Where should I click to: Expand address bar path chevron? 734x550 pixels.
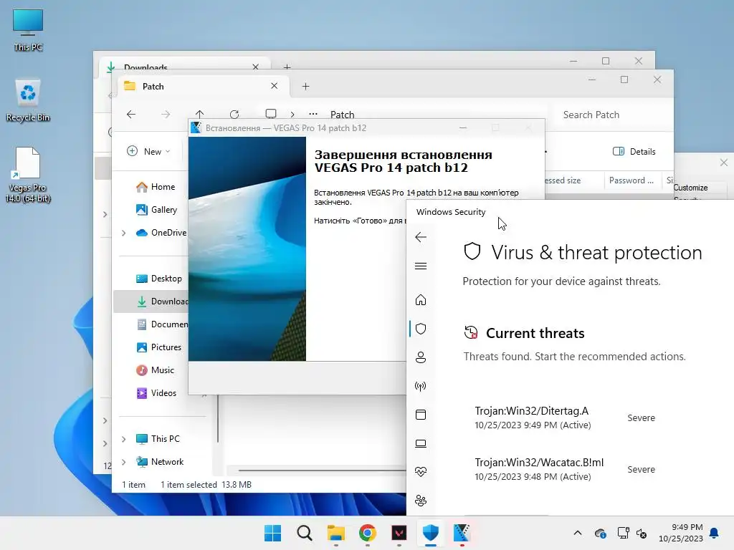click(292, 114)
